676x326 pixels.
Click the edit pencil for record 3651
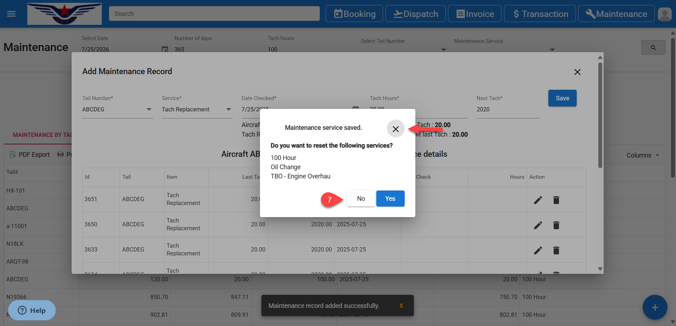click(538, 200)
